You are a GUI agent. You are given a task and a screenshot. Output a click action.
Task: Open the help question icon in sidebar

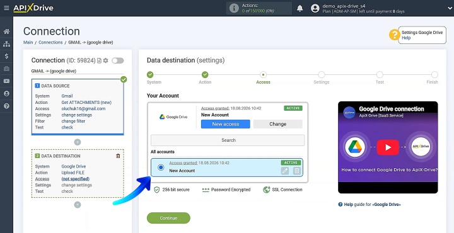pyautogui.click(x=6, y=106)
